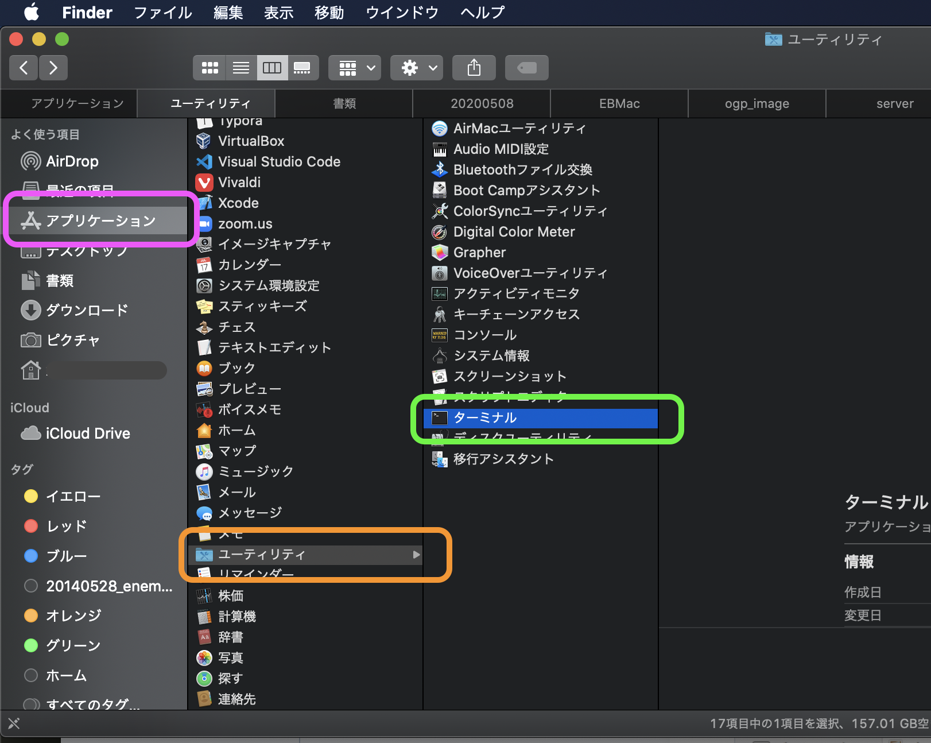Select the グリーン tag
This screenshot has width=931, height=743.
pyautogui.click(x=95, y=645)
